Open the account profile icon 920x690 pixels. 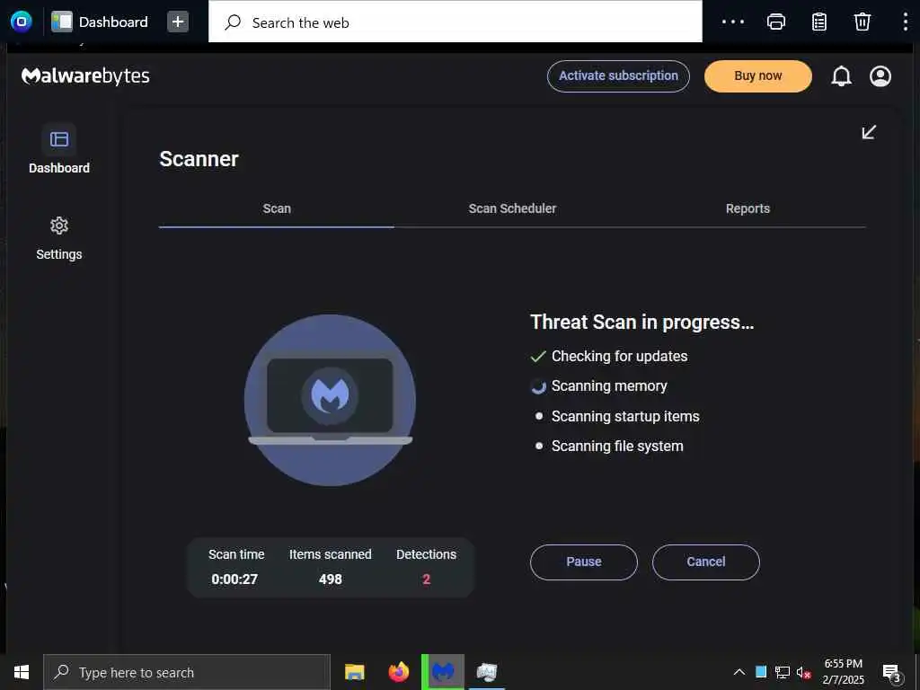tap(880, 76)
